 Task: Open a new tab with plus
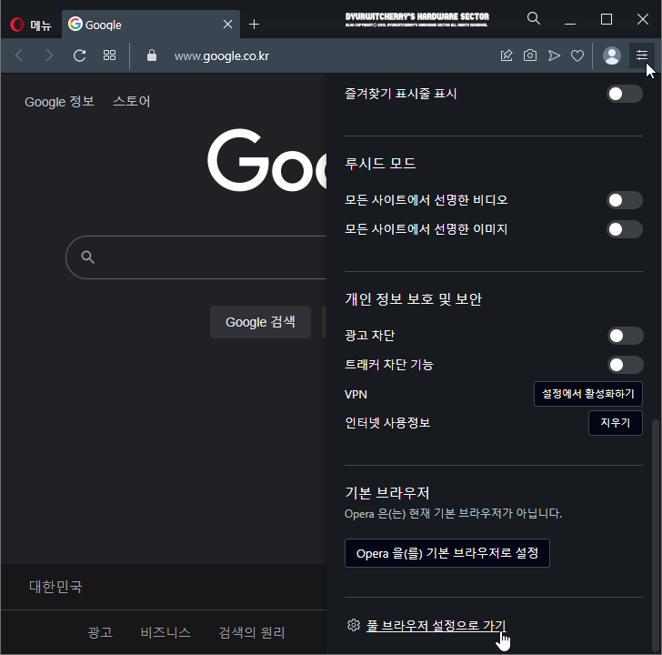click(254, 25)
